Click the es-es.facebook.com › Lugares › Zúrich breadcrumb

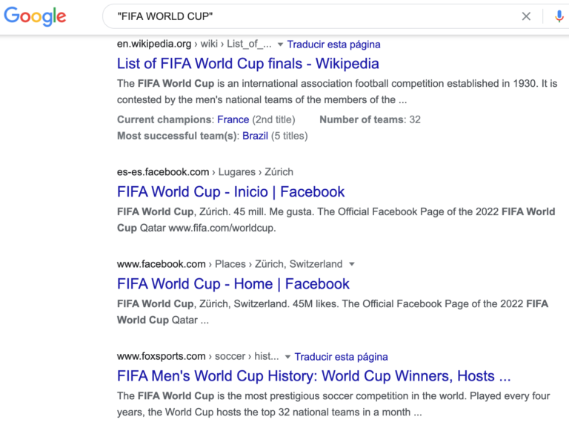205,172
